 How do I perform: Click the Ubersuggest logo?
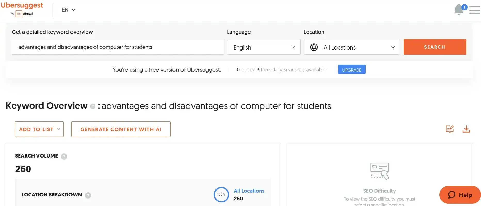(22, 5)
